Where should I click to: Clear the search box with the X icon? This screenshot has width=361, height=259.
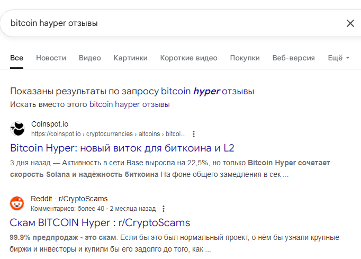coord(350,23)
